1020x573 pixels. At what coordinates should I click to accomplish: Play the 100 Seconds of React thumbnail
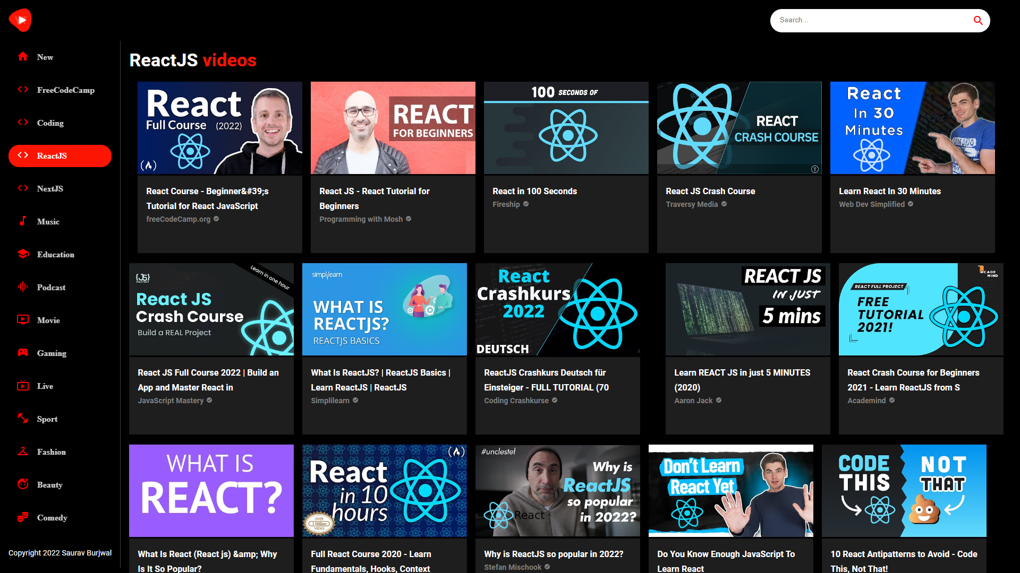tap(566, 128)
